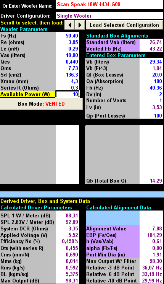Click the Alignment Value 7,88

click(157, 229)
